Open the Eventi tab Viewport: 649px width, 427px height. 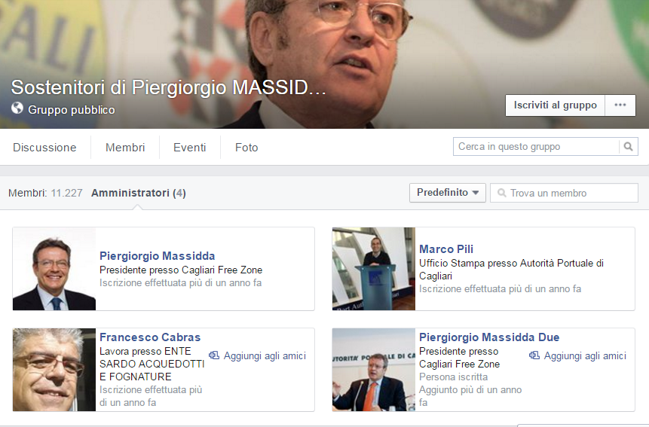(x=189, y=148)
